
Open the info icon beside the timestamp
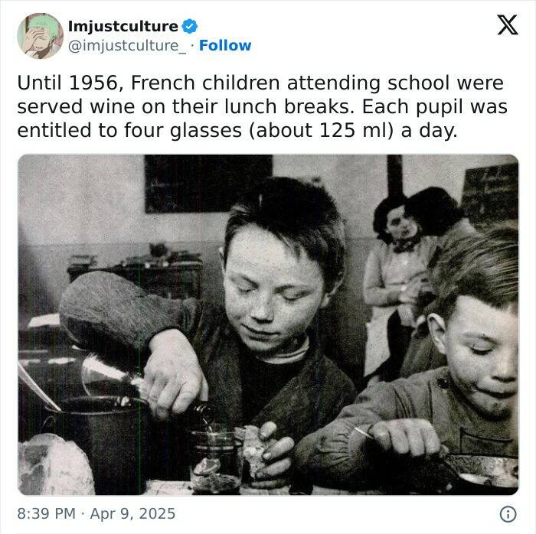pos(508,514)
